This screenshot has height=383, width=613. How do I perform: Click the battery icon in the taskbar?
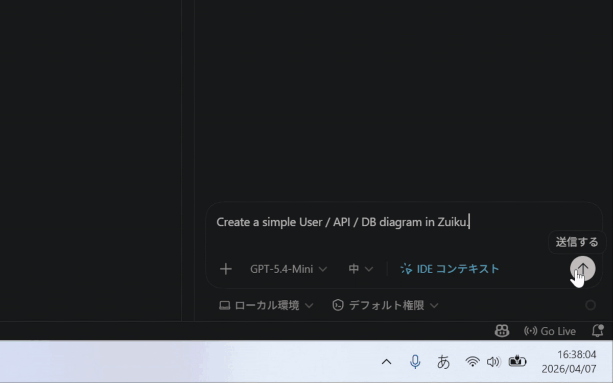point(517,361)
